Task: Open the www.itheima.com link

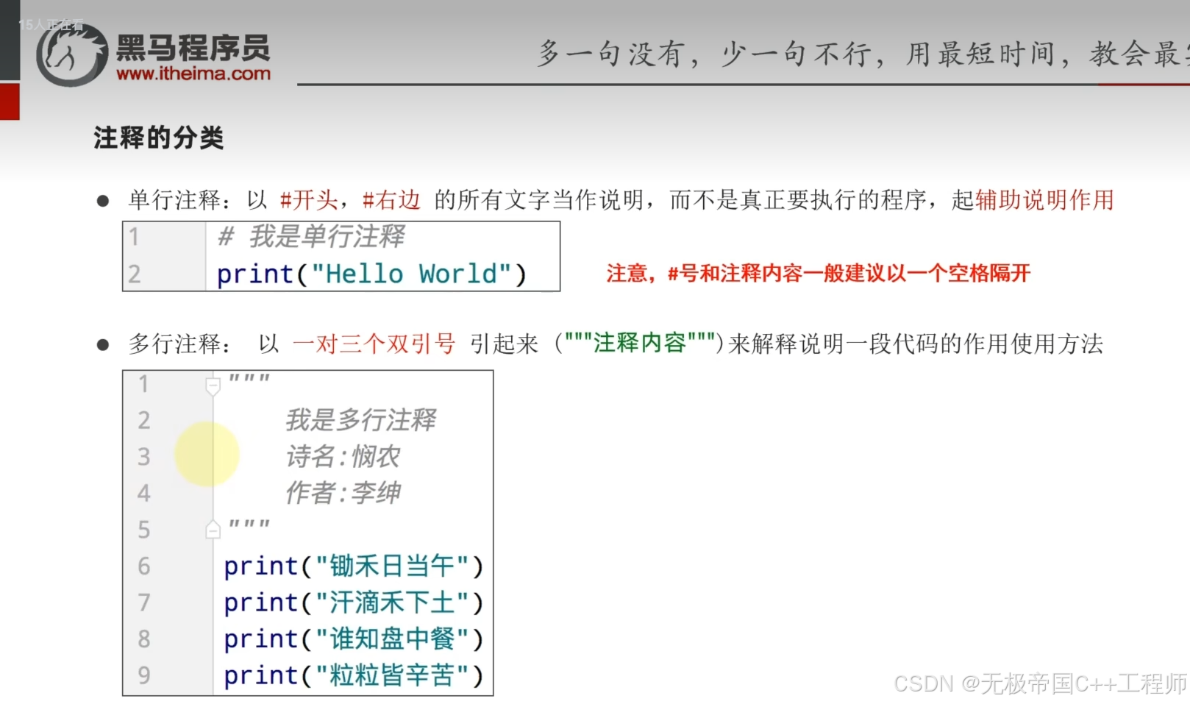Action: point(193,74)
